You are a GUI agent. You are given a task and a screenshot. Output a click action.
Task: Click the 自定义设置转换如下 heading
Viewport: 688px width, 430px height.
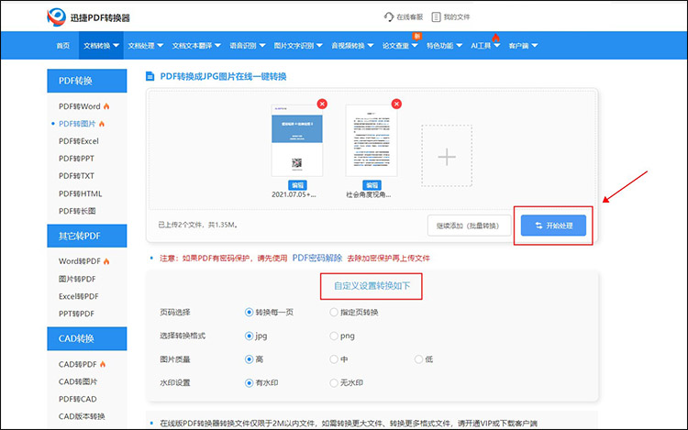372,286
